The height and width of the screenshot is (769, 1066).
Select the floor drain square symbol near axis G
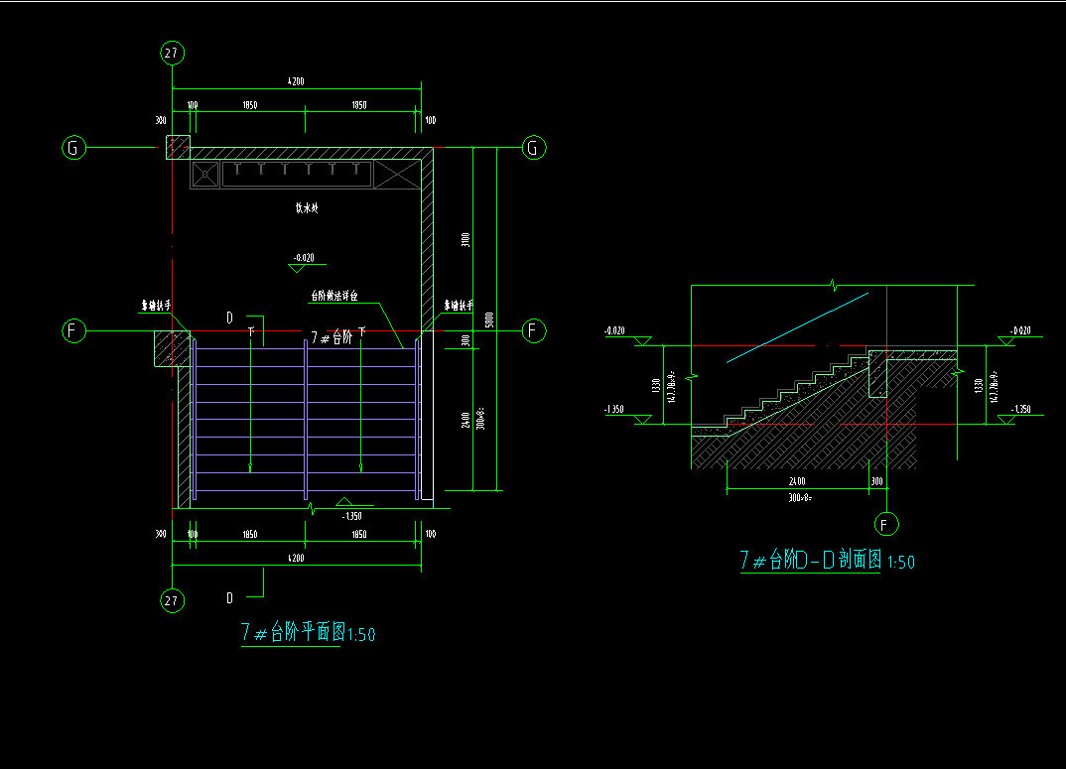pos(205,175)
